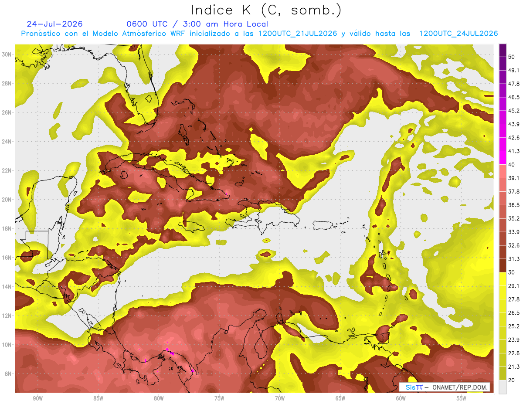Screen dimensions: 523x404
Task: Click the 'Indice K (C, somb.)' title
Action: pyautogui.click(x=266, y=10)
